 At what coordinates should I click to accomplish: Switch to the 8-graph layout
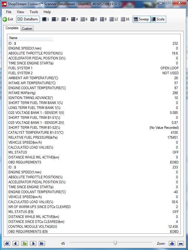tap(103, 19)
